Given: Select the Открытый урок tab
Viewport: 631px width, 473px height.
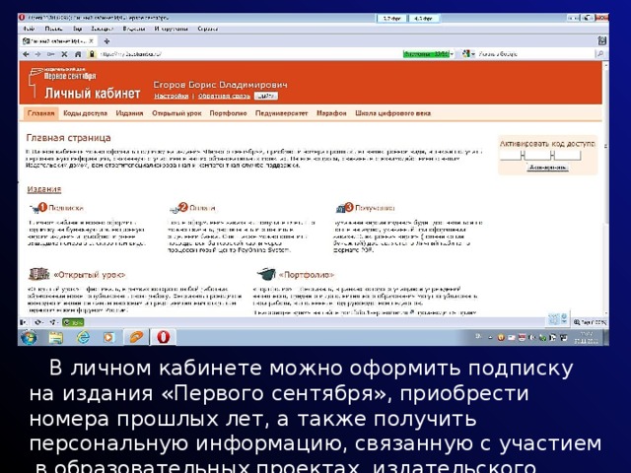Looking at the screenshot, I should [x=176, y=113].
